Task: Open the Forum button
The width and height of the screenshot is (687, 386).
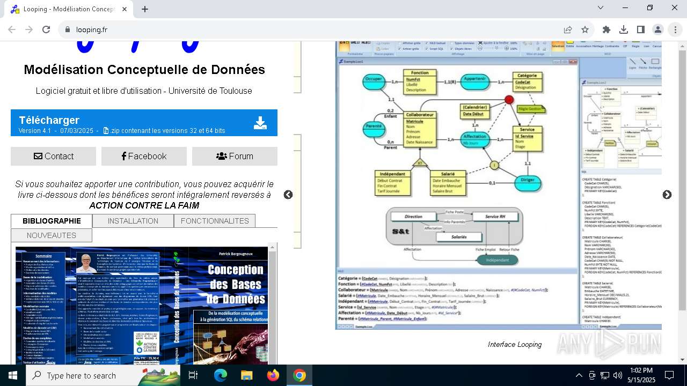Action: point(235,156)
